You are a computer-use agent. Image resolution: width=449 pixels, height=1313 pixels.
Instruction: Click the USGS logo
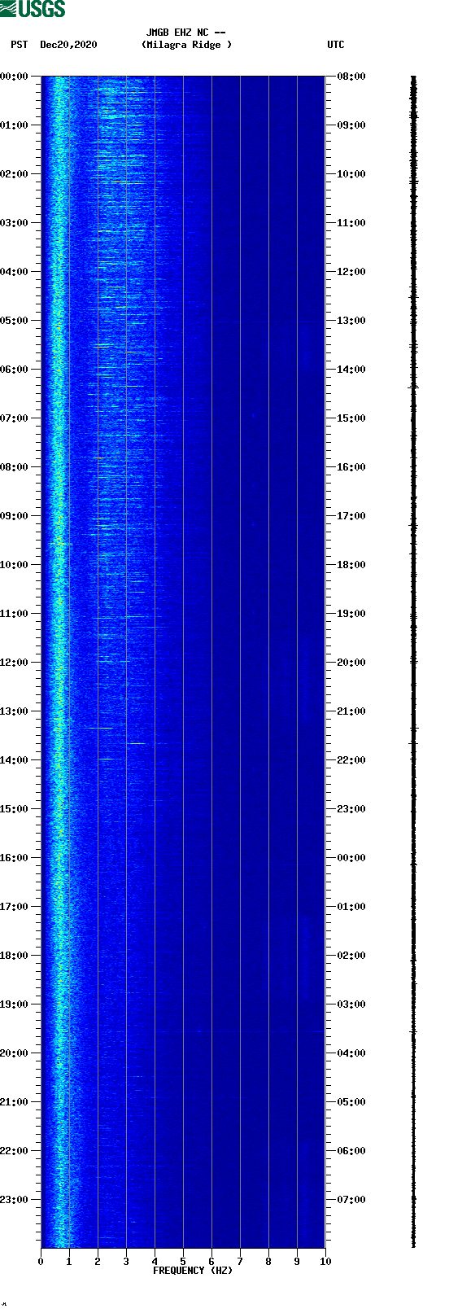tap(33, 9)
